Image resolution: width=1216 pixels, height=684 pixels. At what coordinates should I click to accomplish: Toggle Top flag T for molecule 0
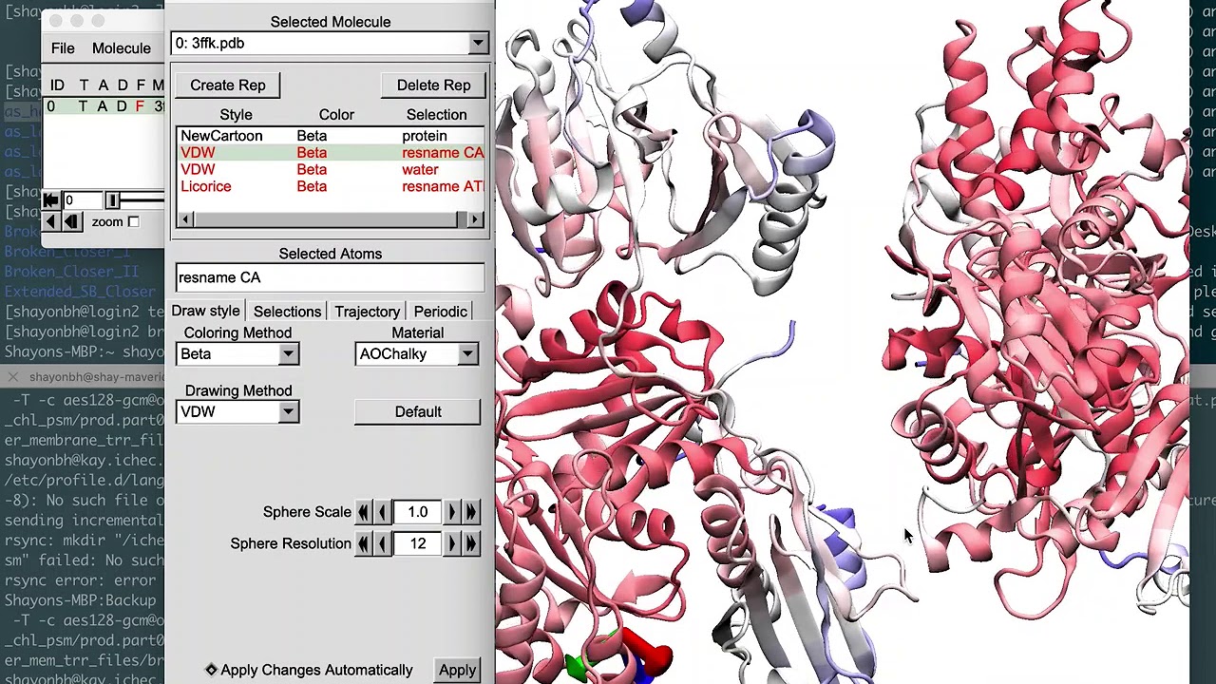[x=83, y=106]
